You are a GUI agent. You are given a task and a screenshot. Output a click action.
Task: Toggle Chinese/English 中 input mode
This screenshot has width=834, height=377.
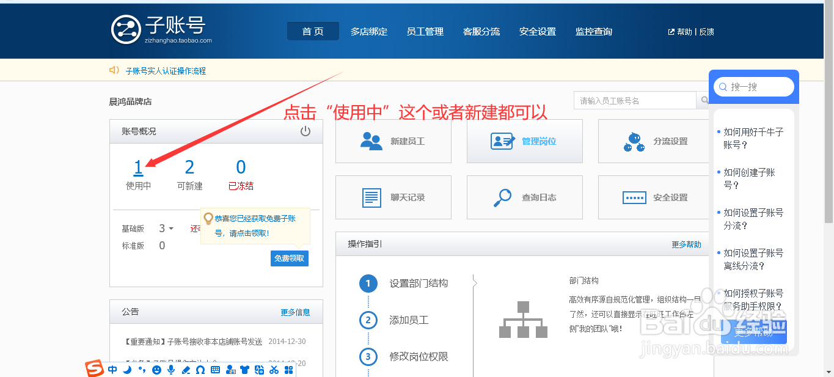tap(112, 370)
